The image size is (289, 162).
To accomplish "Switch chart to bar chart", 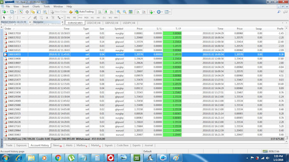I will click(x=100, y=12).
